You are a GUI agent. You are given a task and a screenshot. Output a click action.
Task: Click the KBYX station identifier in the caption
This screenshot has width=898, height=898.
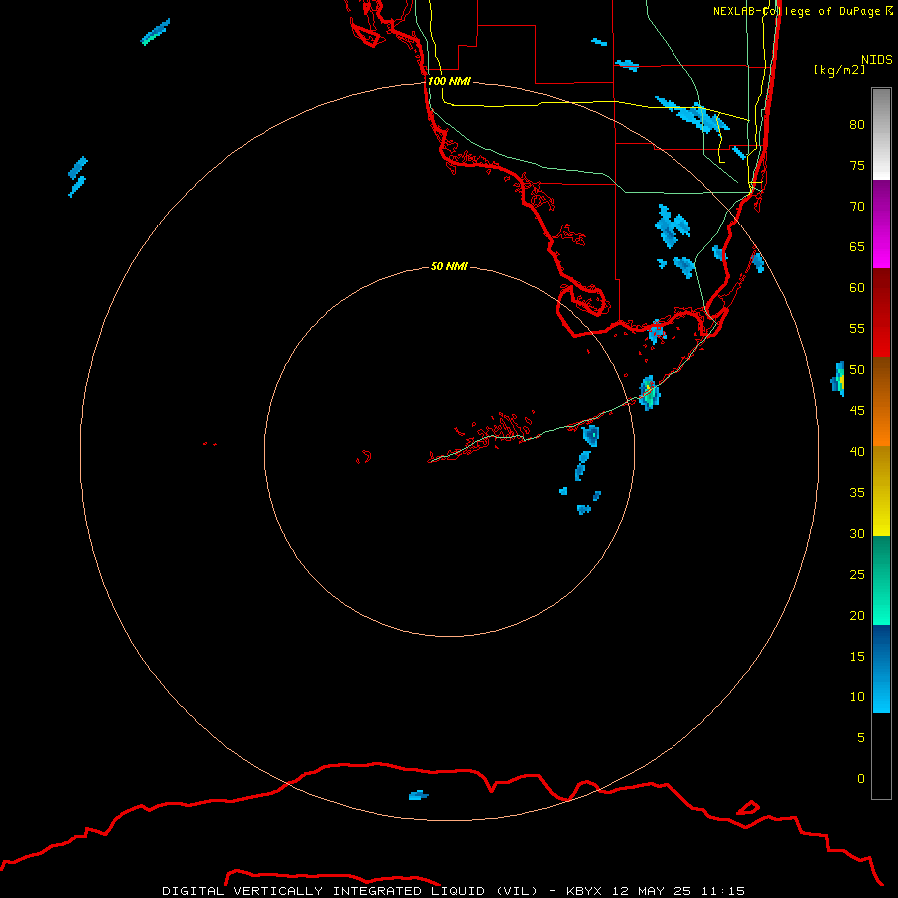pyautogui.click(x=583, y=891)
